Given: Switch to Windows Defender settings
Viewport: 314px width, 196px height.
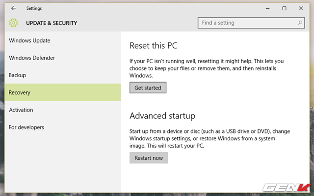Looking at the screenshot, I should [32, 58].
